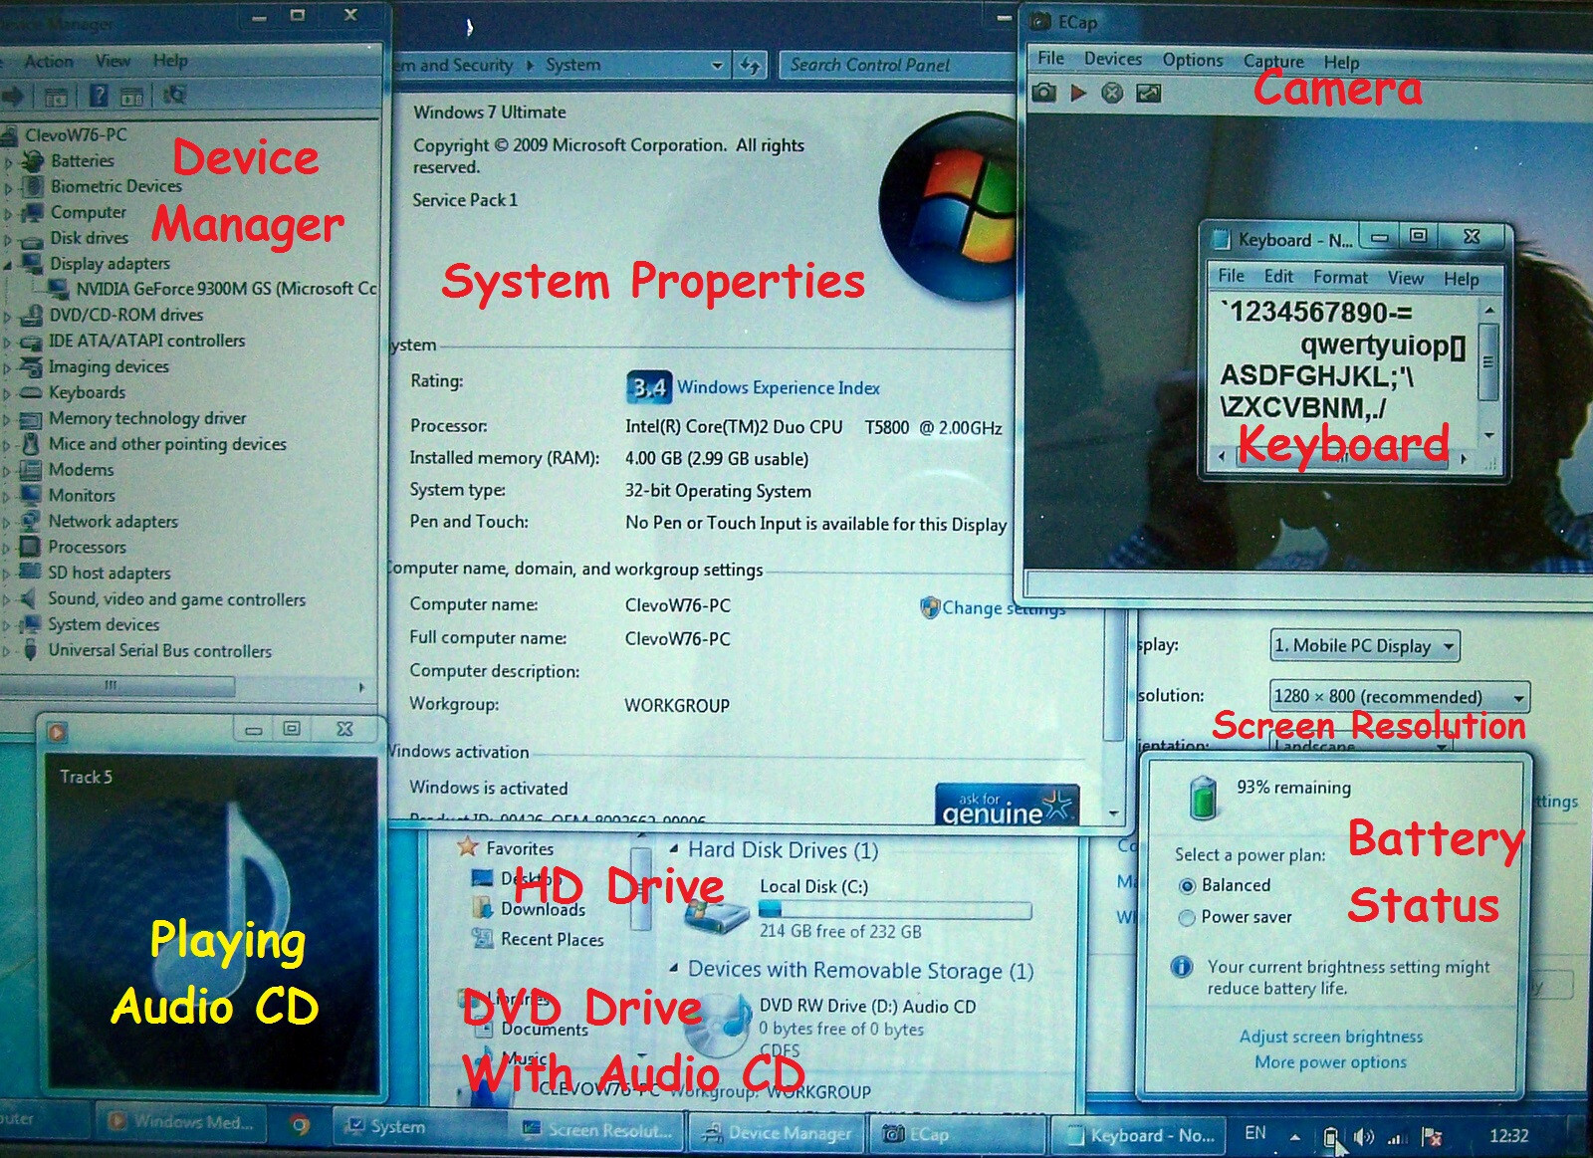Open the Devices menu in ECap
The width and height of the screenshot is (1593, 1158).
[x=1113, y=59]
